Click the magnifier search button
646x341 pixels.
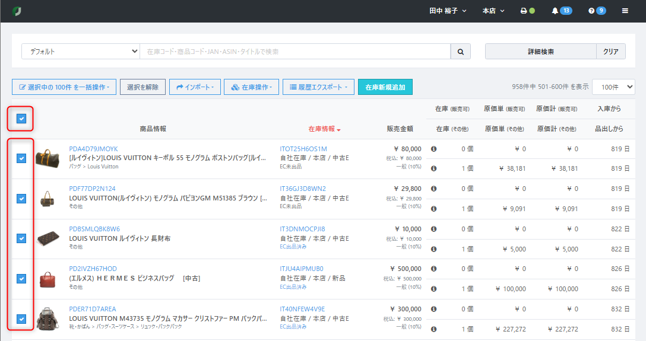coord(461,52)
